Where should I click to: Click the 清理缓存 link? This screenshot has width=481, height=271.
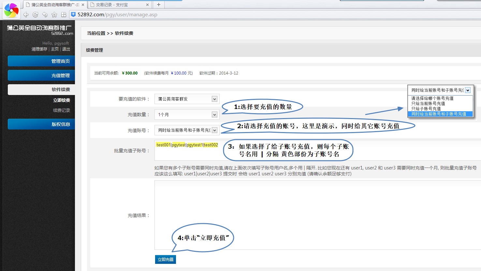point(39,49)
